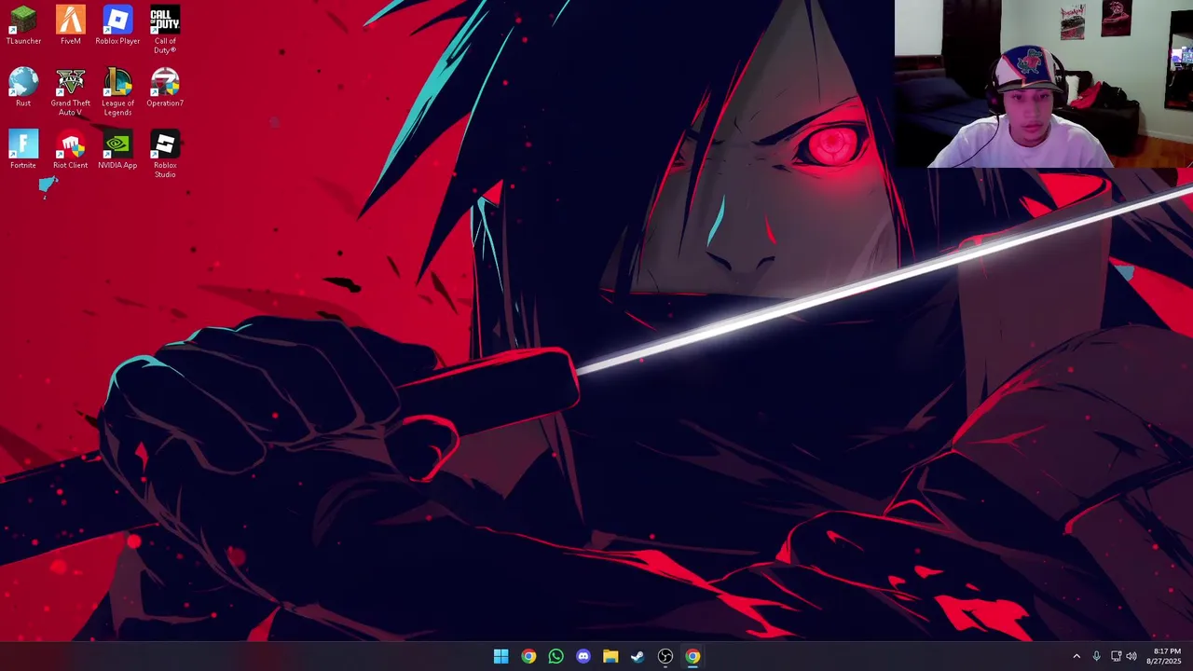Select the TLauncher desktop shortcut

click(23, 25)
